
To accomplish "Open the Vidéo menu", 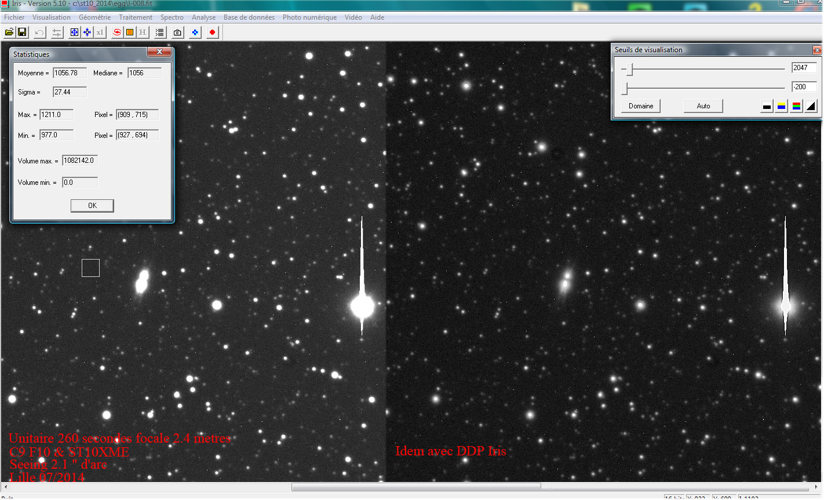I will click(353, 17).
